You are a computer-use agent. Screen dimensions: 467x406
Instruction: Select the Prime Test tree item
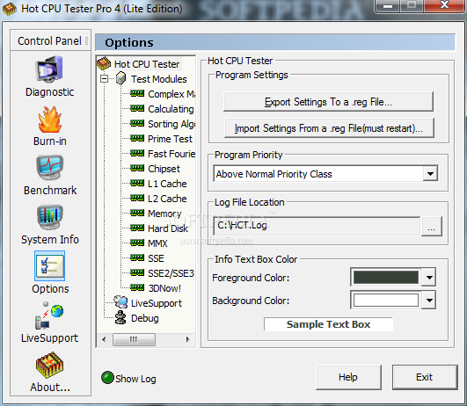click(170, 139)
